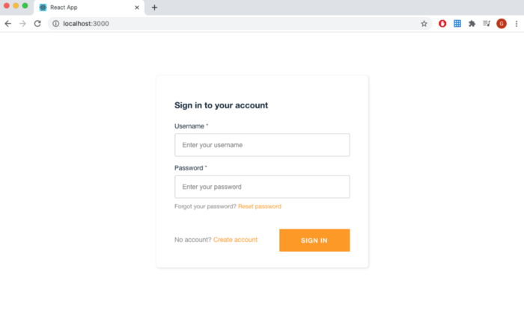
Task: Open the Extensions puzzle piece menu
Action: click(472, 24)
